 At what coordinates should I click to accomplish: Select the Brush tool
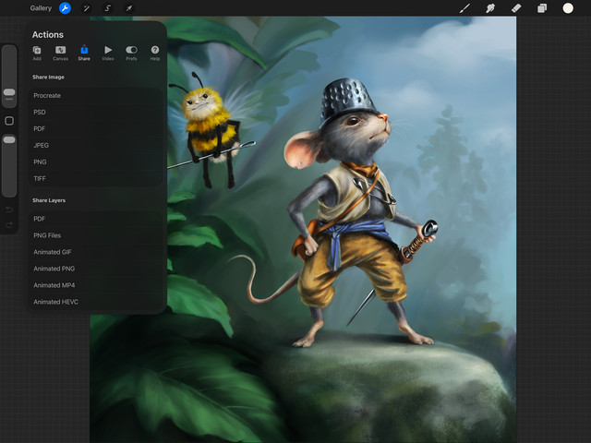[x=464, y=8]
